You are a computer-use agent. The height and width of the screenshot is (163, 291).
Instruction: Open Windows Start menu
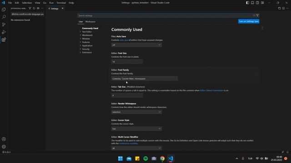click(x=120, y=158)
